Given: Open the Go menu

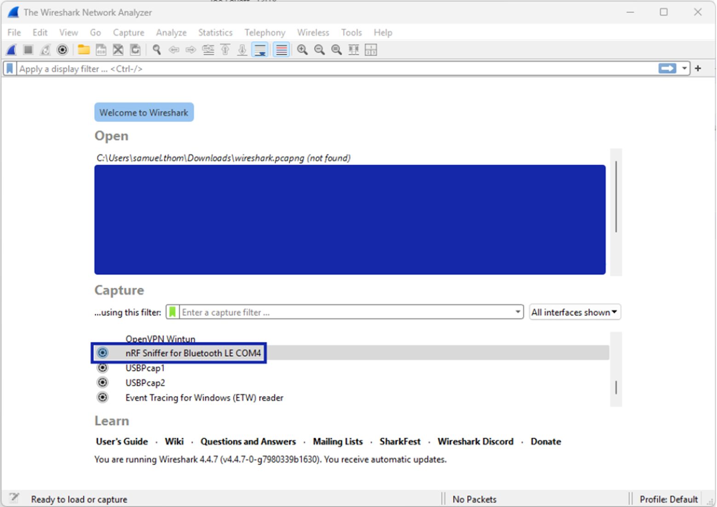Looking at the screenshot, I should 95,32.
